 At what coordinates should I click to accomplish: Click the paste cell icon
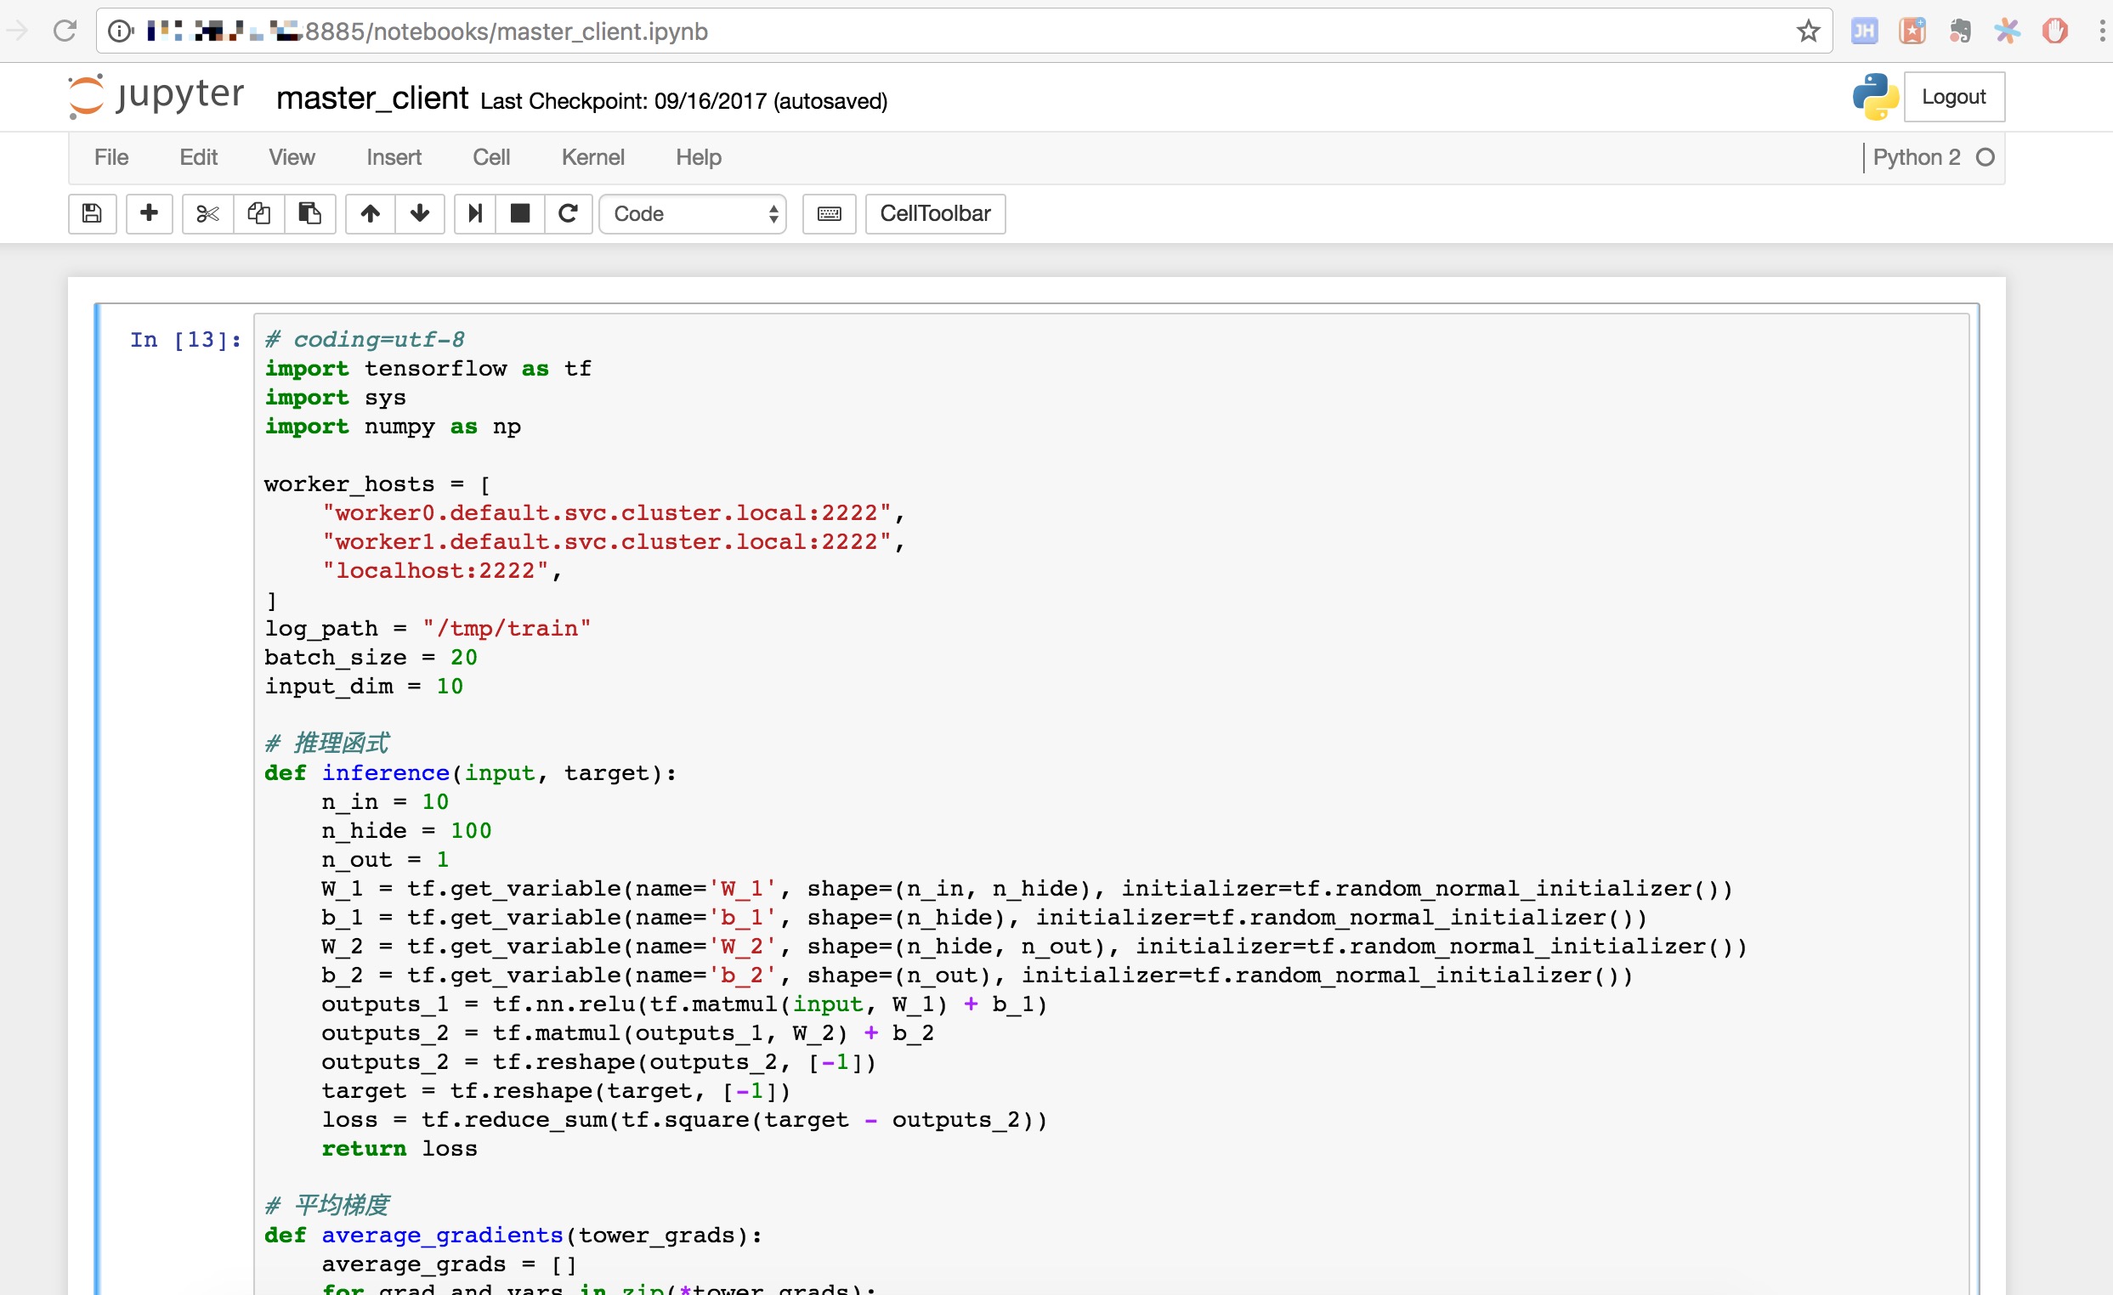pos(309,212)
